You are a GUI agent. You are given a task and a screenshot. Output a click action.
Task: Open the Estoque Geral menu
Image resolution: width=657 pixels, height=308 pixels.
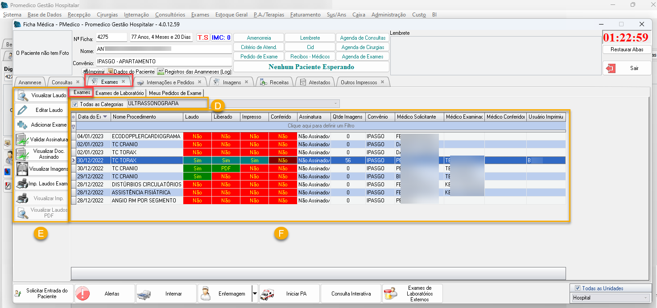(x=231, y=15)
